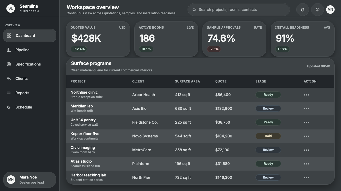Image resolution: width=341 pixels, height=191 pixels.
Task: Open actions menu for Kepler floor five
Action: [x=307, y=136]
